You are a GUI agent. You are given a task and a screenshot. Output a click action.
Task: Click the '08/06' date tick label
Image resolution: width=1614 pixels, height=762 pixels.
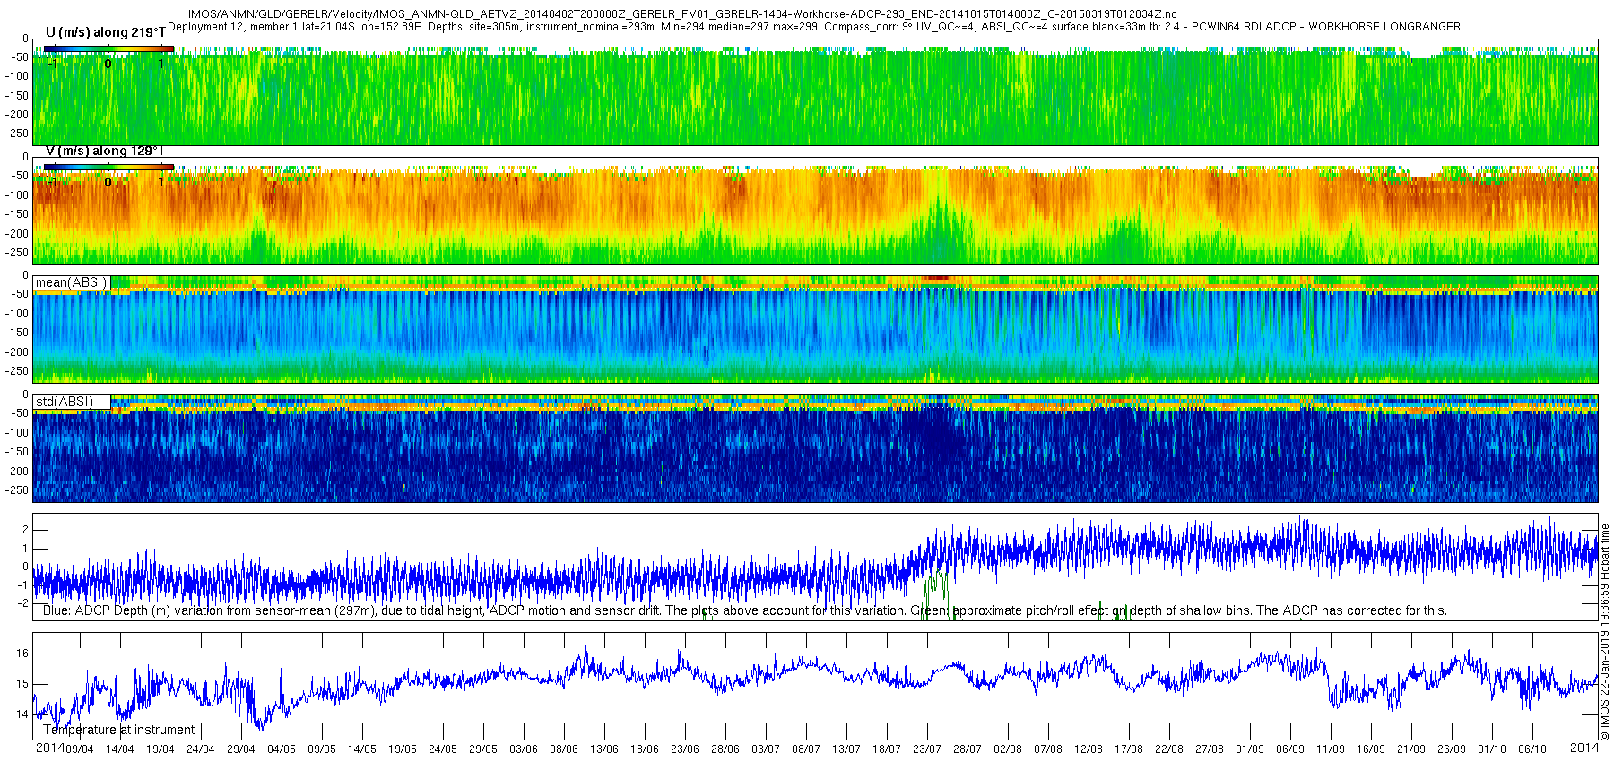564,749
